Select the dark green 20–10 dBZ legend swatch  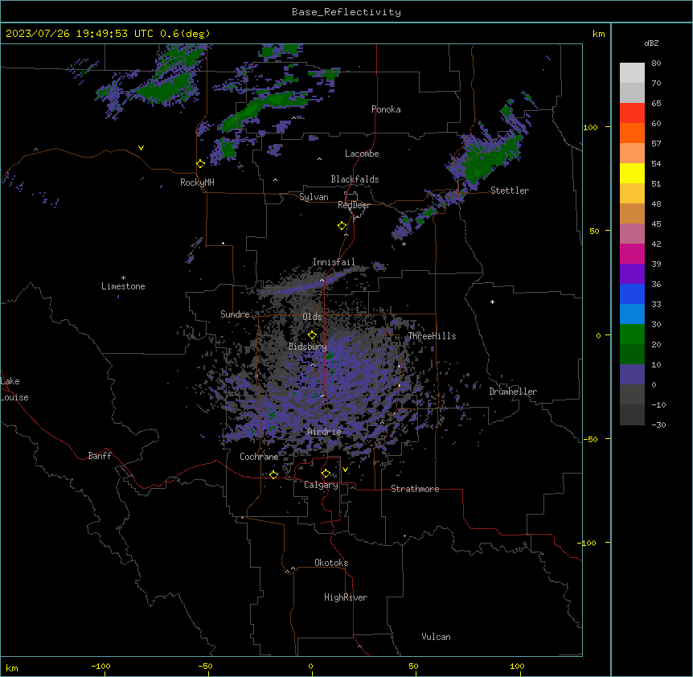pos(632,355)
